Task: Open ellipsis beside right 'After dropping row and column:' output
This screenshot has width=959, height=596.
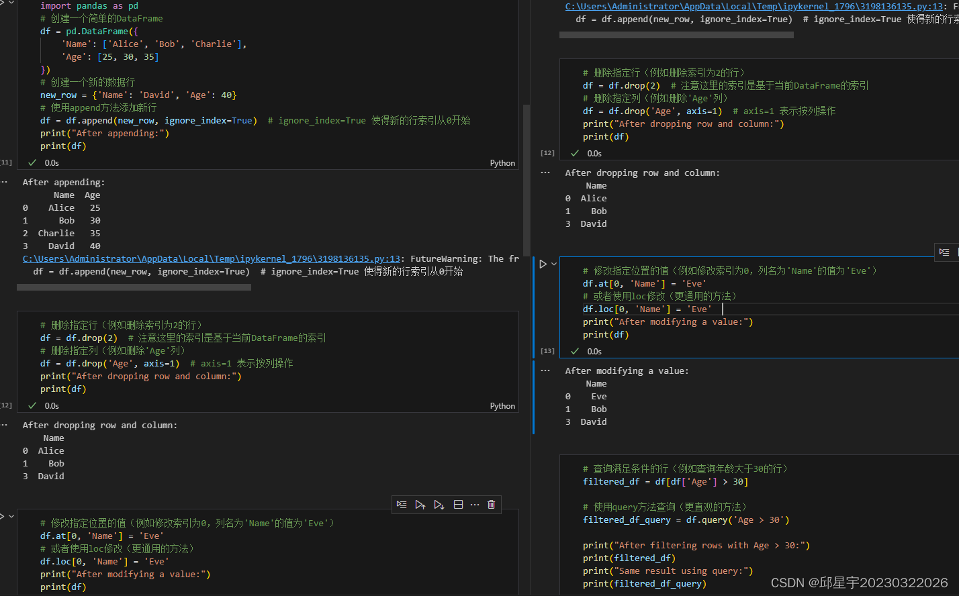Action: click(x=545, y=173)
